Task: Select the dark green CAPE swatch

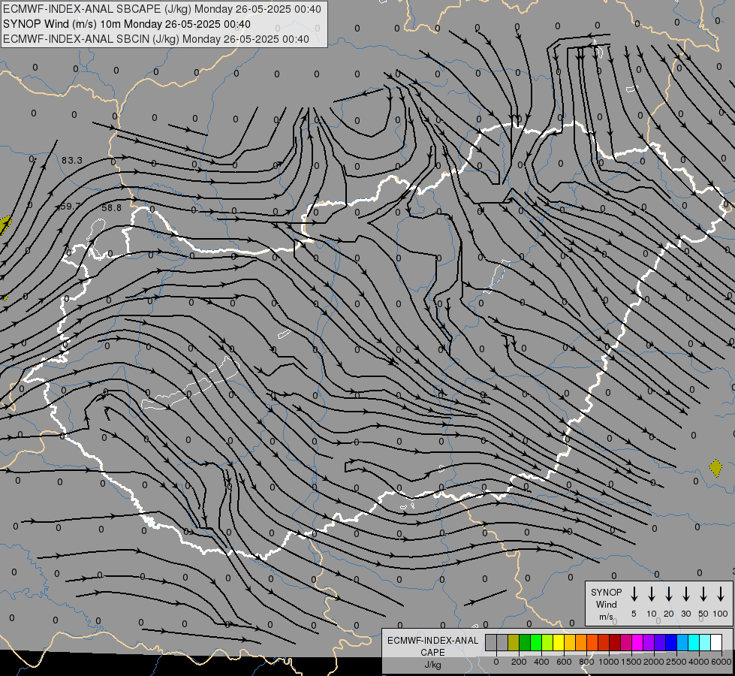Action: [525, 642]
